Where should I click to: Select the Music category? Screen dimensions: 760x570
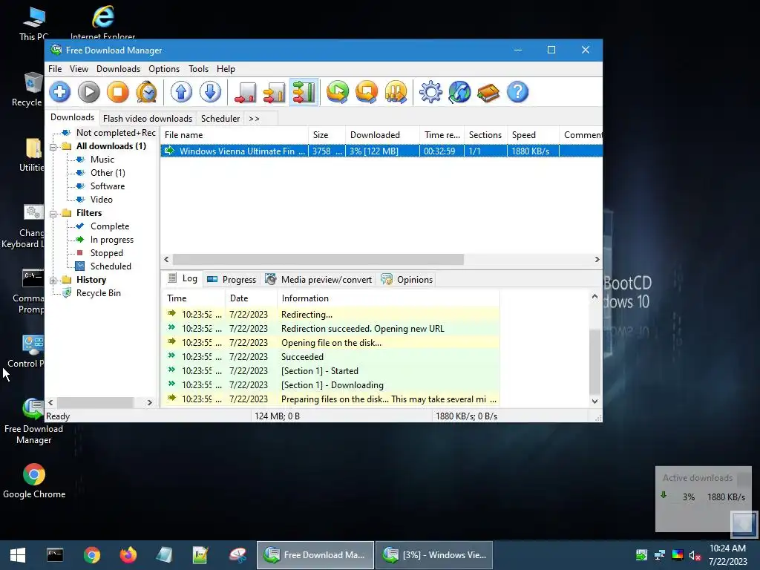pos(102,160)
